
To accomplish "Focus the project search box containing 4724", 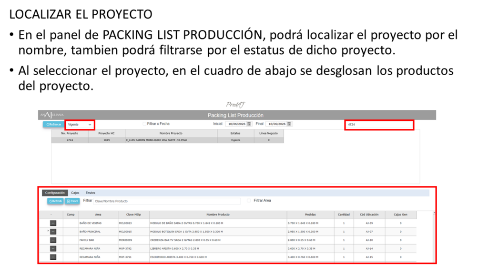I will (379, 125).
